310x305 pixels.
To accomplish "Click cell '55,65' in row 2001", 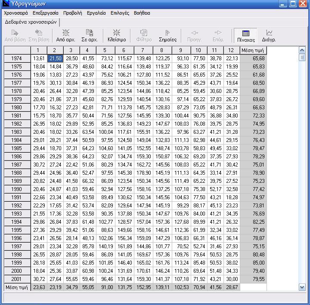I will [x=72, y=279].
